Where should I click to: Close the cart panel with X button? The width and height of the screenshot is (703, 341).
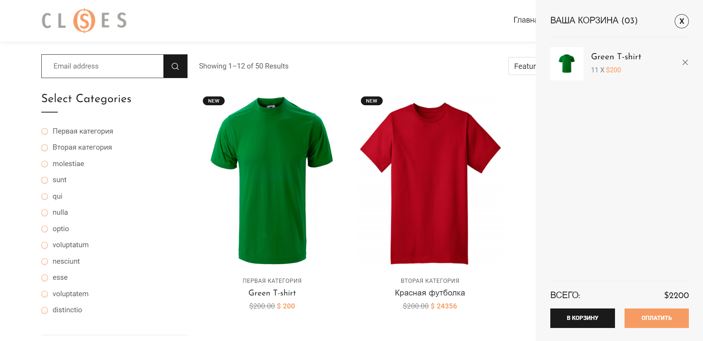[x=681, y=21]
